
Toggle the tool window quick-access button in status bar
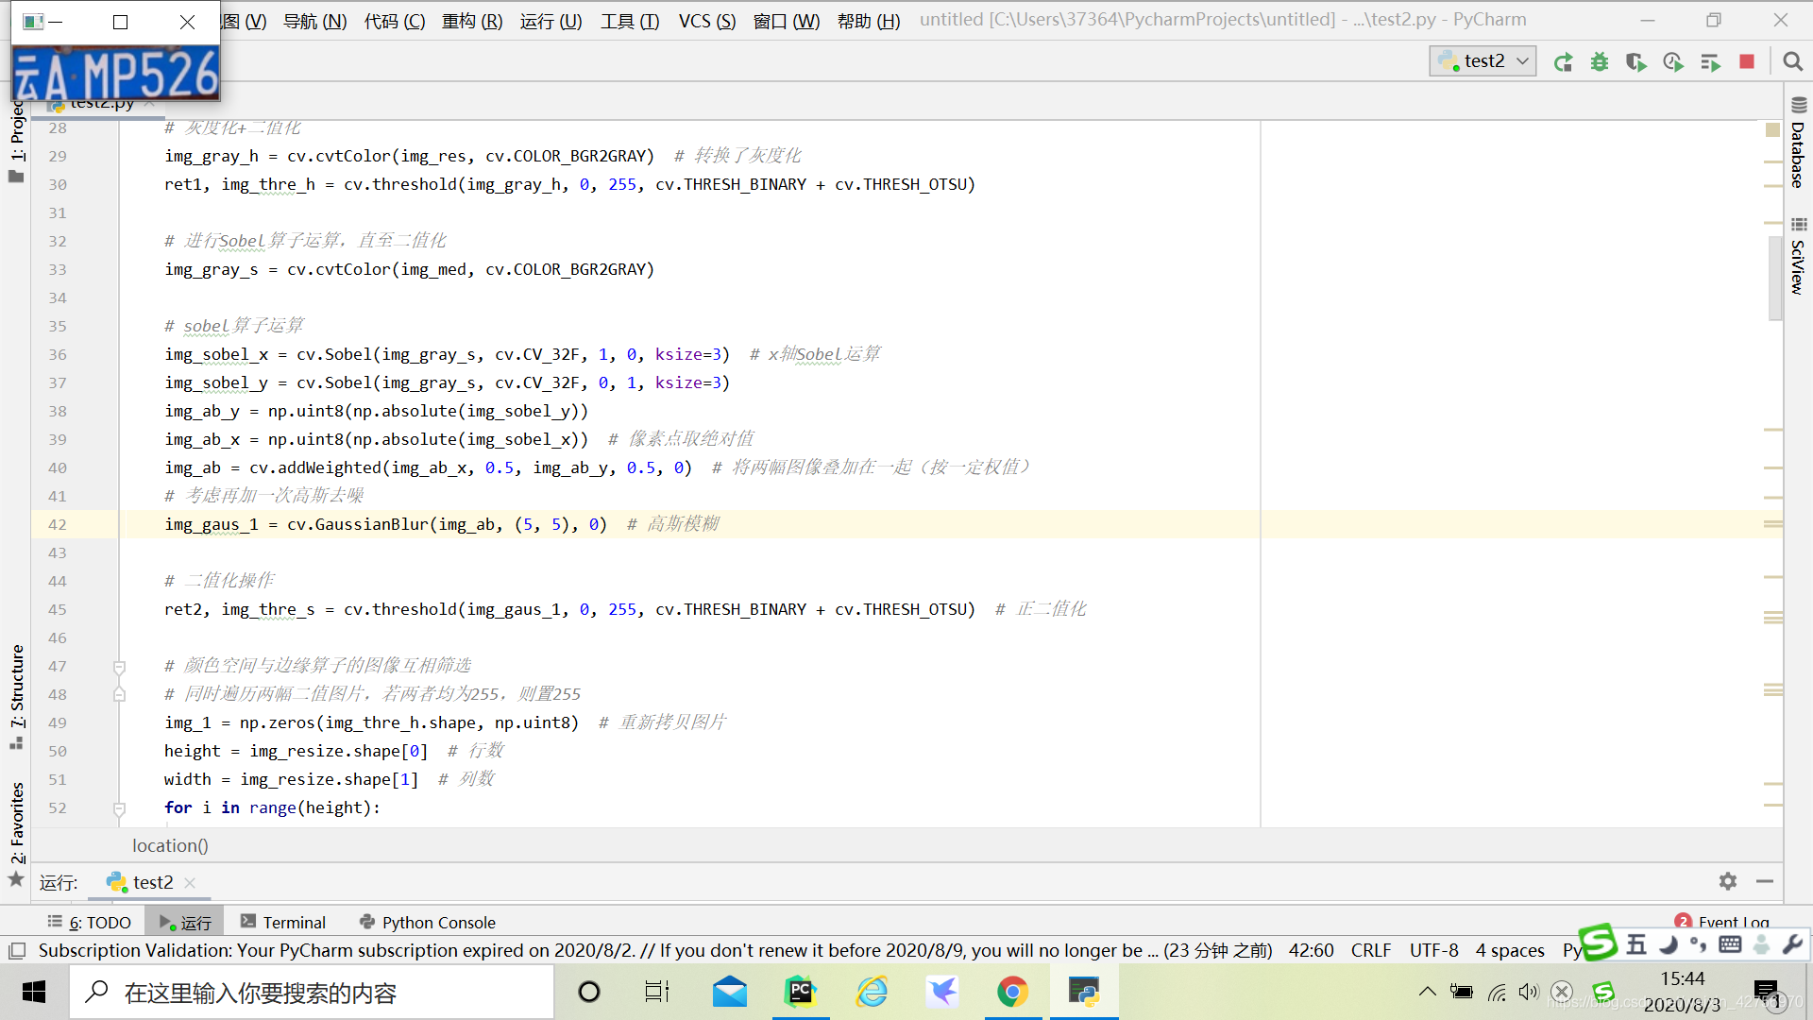pos(17,950)
